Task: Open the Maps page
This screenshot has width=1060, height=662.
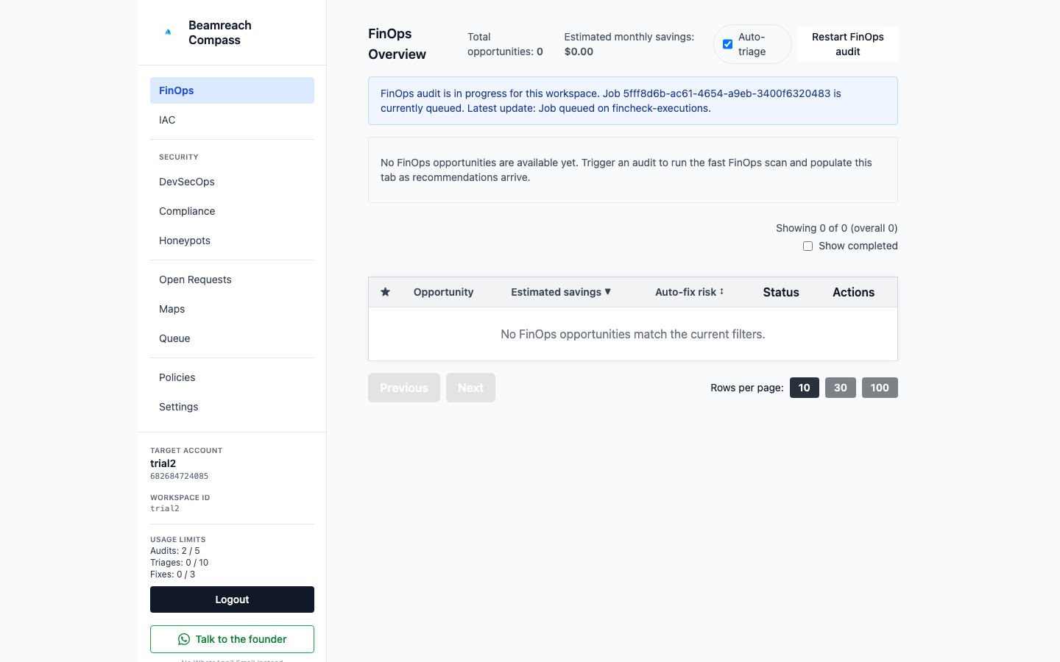Action: point(232,309)
